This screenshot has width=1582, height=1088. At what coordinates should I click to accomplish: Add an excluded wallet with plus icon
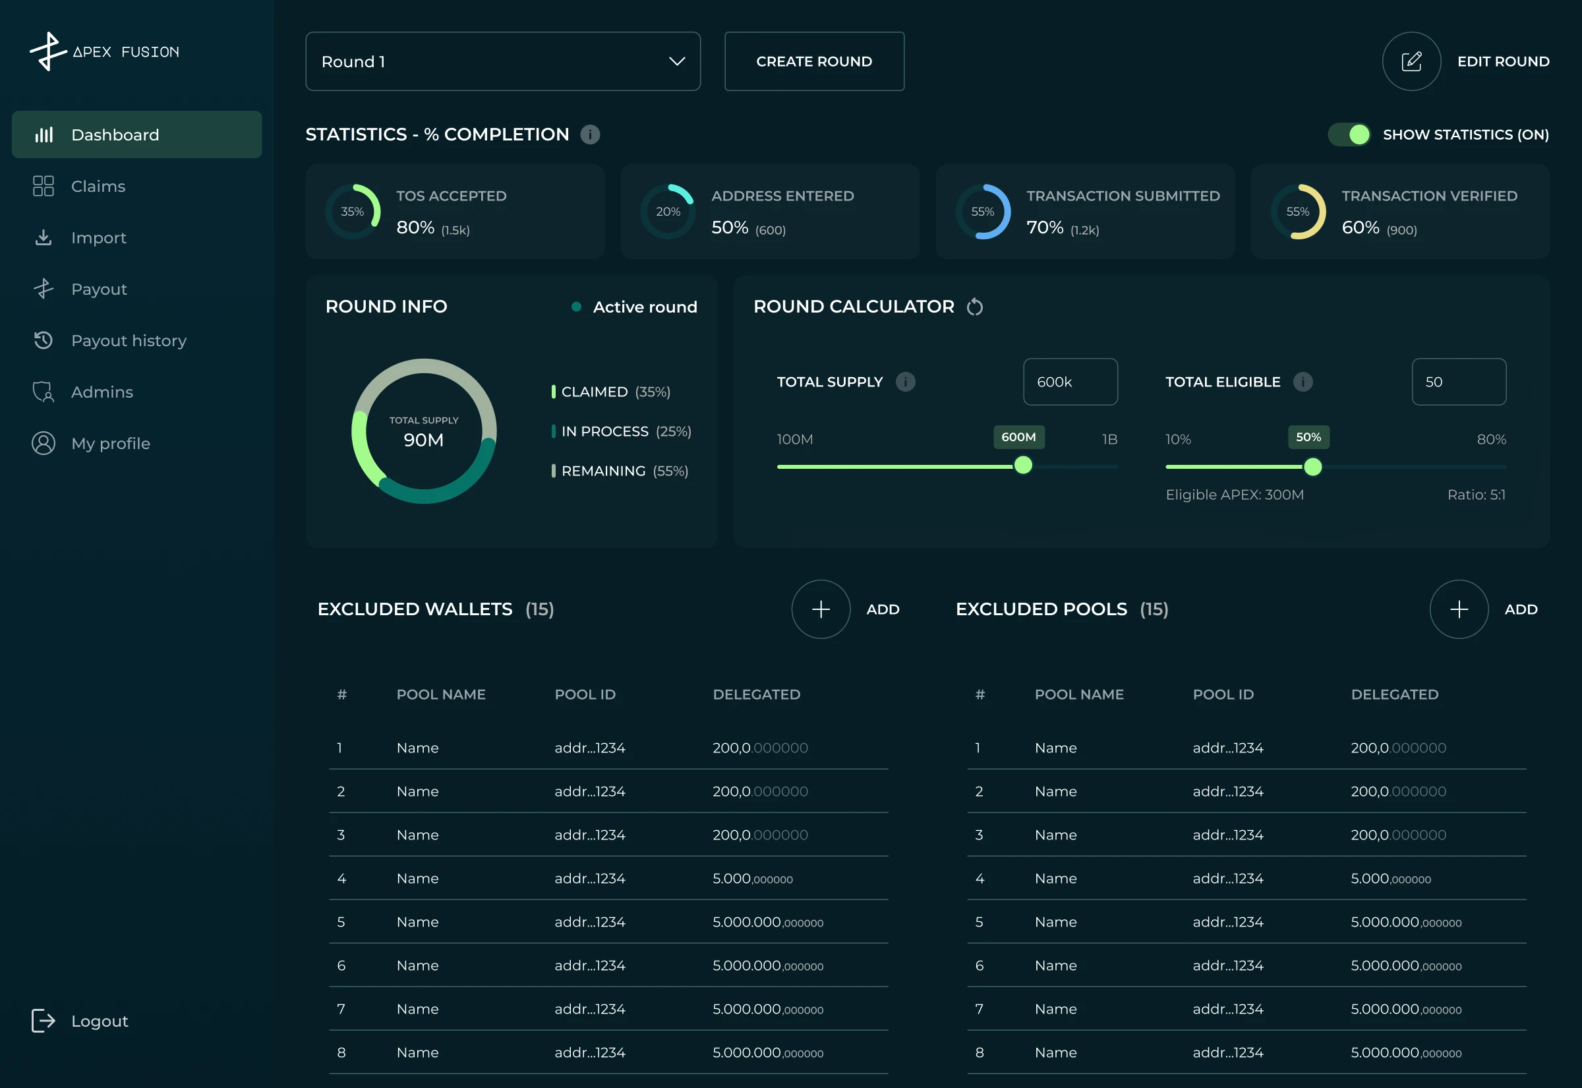(x=820, y=609)
